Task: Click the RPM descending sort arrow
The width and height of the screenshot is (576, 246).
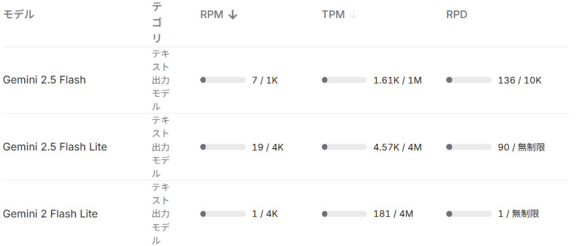Action: click(233, 15)
